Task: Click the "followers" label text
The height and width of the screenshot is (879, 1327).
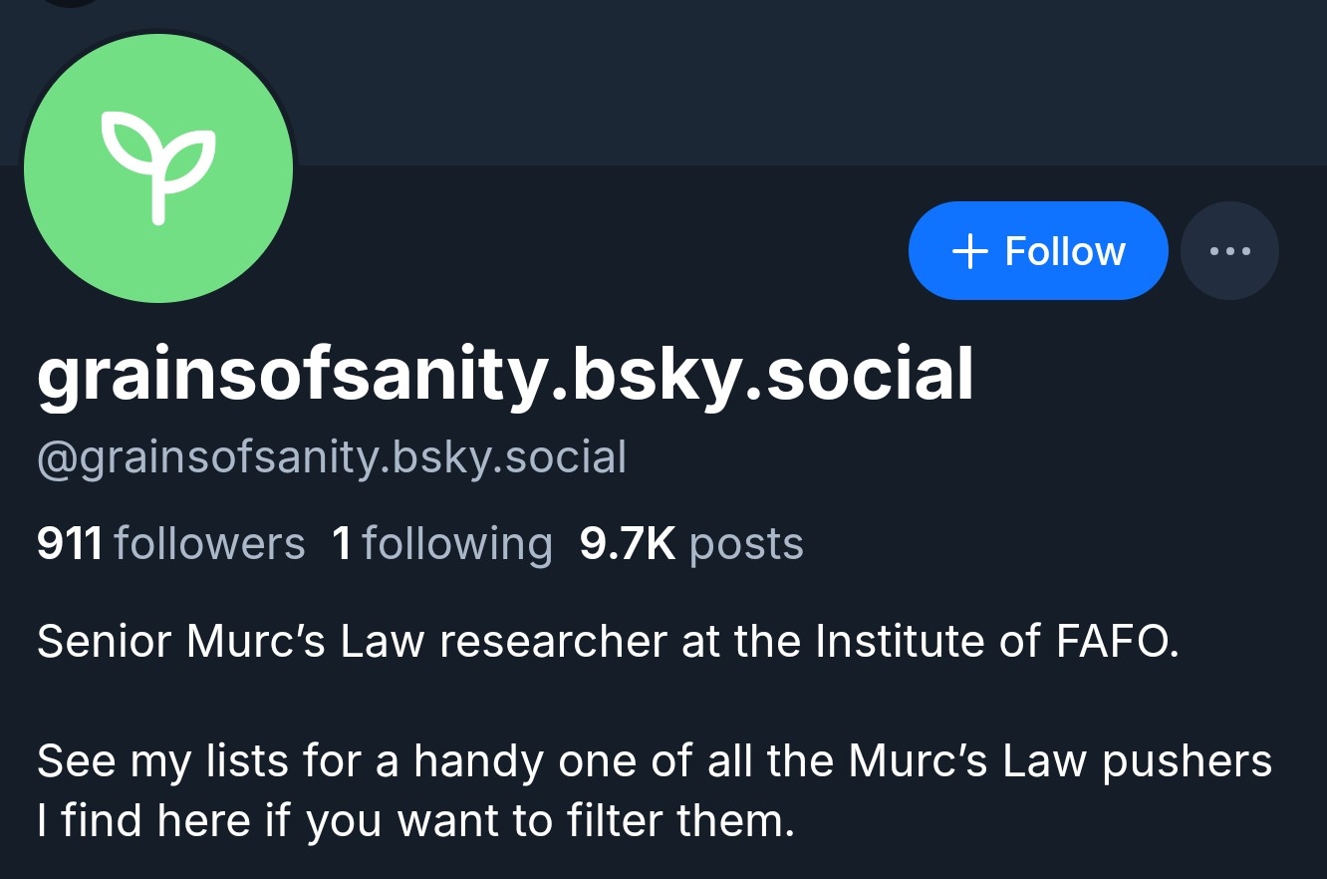Action: (209, 544)
